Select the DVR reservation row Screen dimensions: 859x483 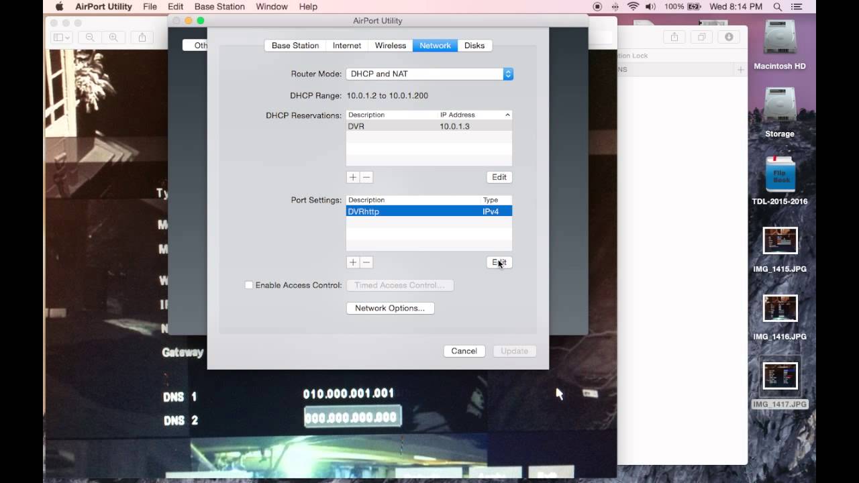pos(429,126)
